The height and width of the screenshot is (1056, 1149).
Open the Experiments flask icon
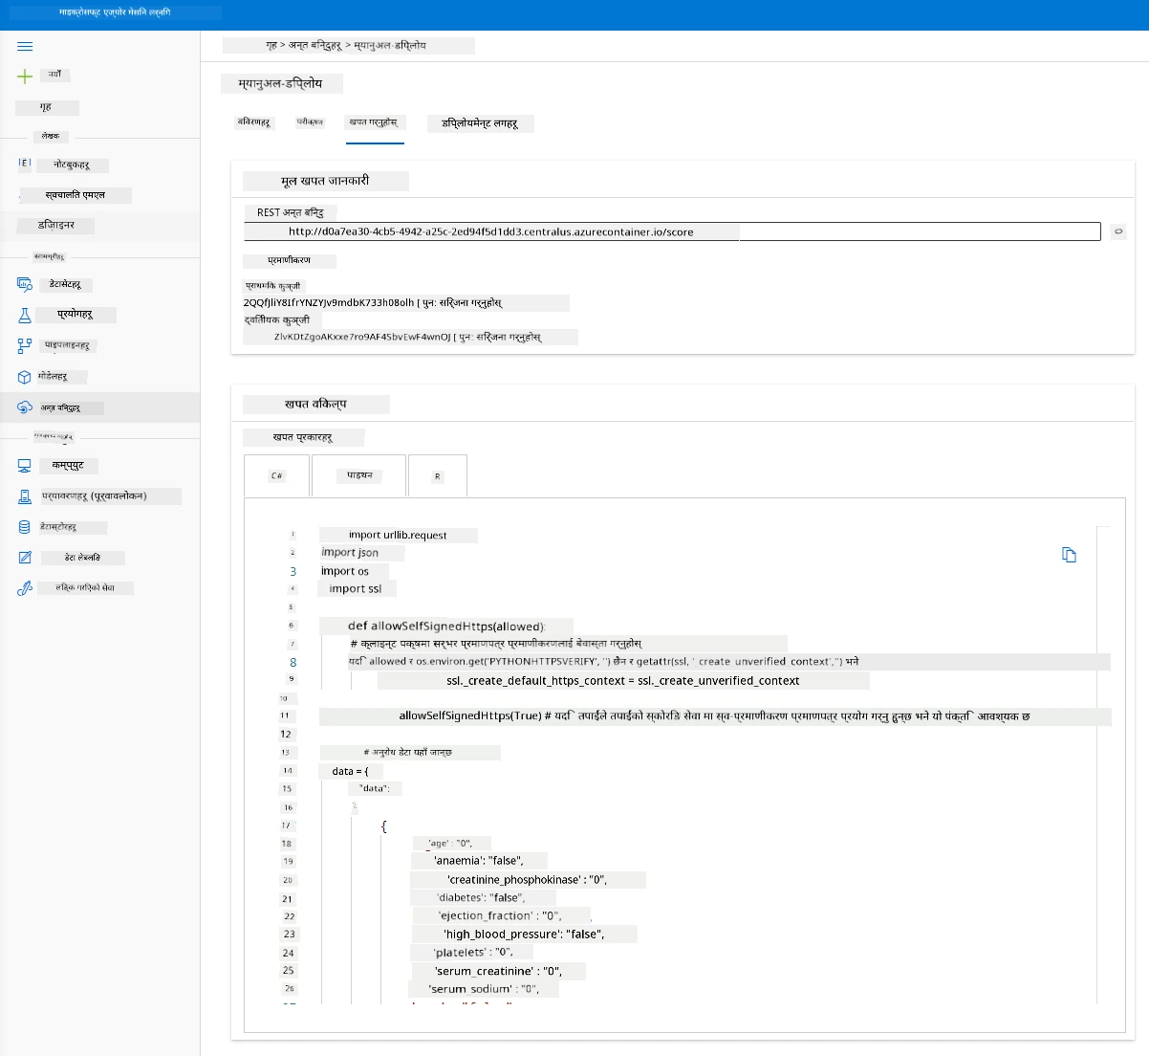(x=25, y=315)
